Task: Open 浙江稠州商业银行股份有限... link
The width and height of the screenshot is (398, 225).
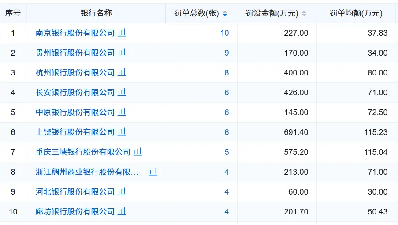Action: pyautogui.click(x=87, y=172)
